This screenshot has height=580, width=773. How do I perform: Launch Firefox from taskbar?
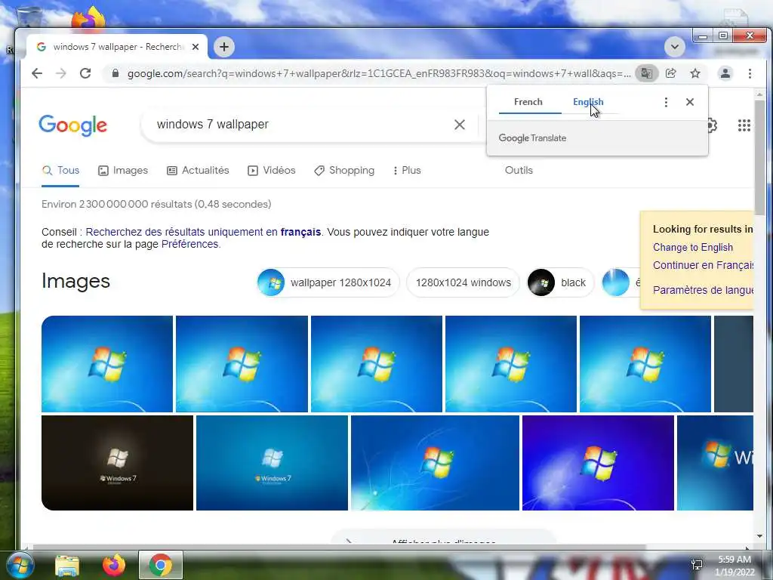(x=113, y=565)
